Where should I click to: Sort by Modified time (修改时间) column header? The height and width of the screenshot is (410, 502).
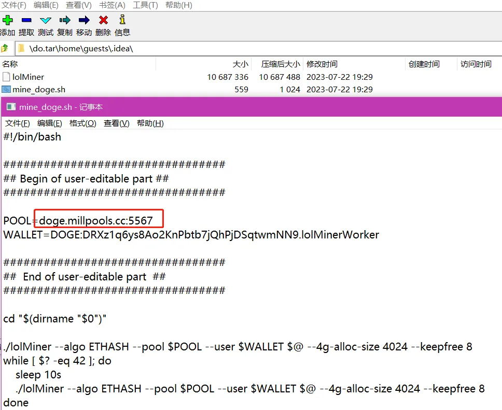click(322, 64)
